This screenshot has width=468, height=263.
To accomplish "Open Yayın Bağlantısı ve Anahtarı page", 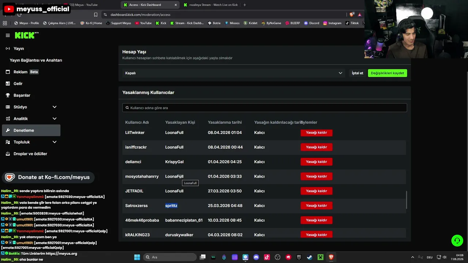I will click(x=36, y=60).
